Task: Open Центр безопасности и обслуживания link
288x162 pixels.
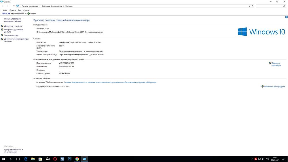Action: [x=14, y=151]
